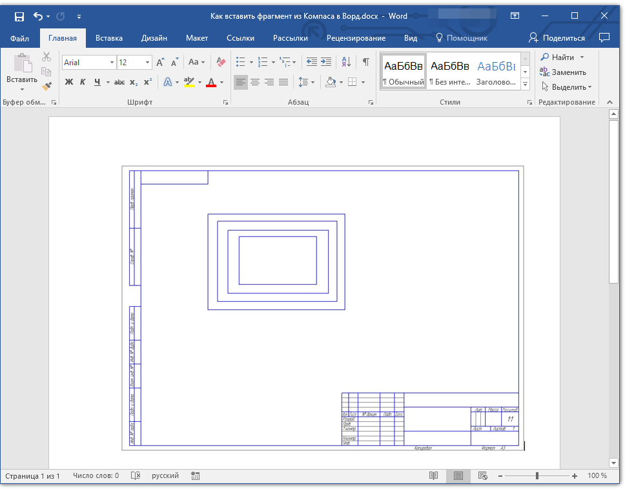Image resolution: width=625 pixels, height=489 pixels.
Task: Center align the text
Action: coord(255,82)
